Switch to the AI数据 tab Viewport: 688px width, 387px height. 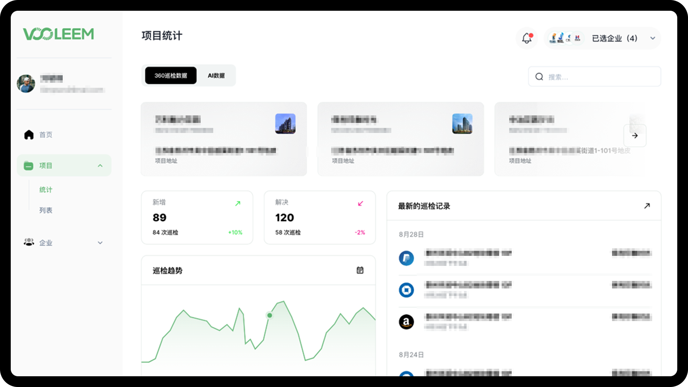216,76
